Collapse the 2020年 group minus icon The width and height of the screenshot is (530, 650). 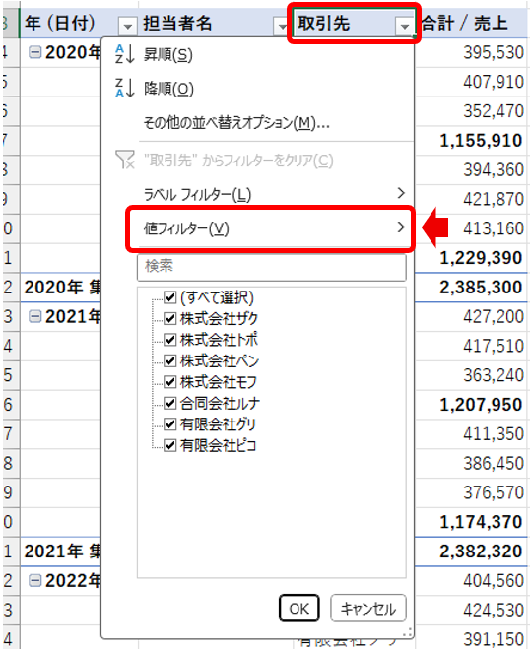click(x=35, y=52)
